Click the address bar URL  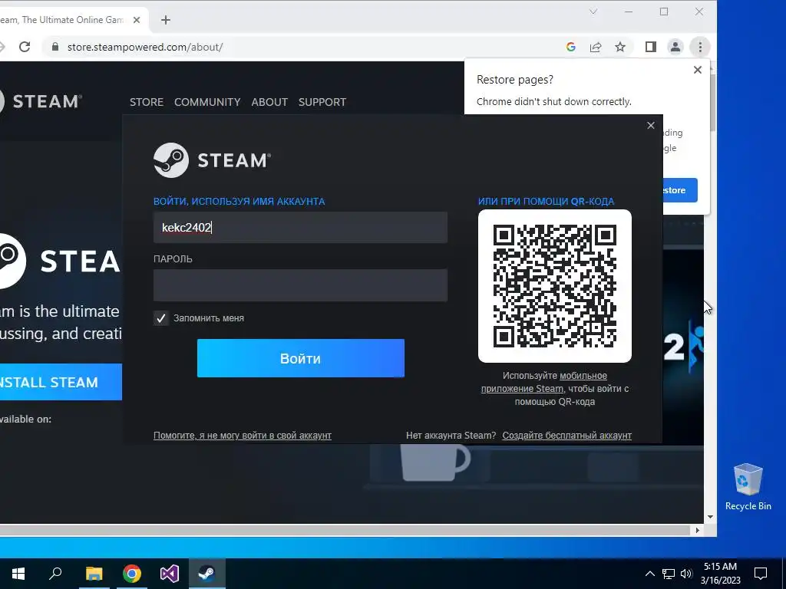pyautogui.click(x=145, y=47)
